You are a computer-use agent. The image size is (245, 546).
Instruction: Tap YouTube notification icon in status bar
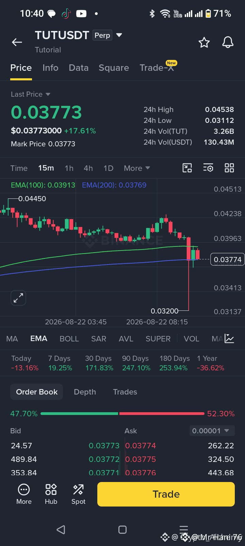coord(81,14)
